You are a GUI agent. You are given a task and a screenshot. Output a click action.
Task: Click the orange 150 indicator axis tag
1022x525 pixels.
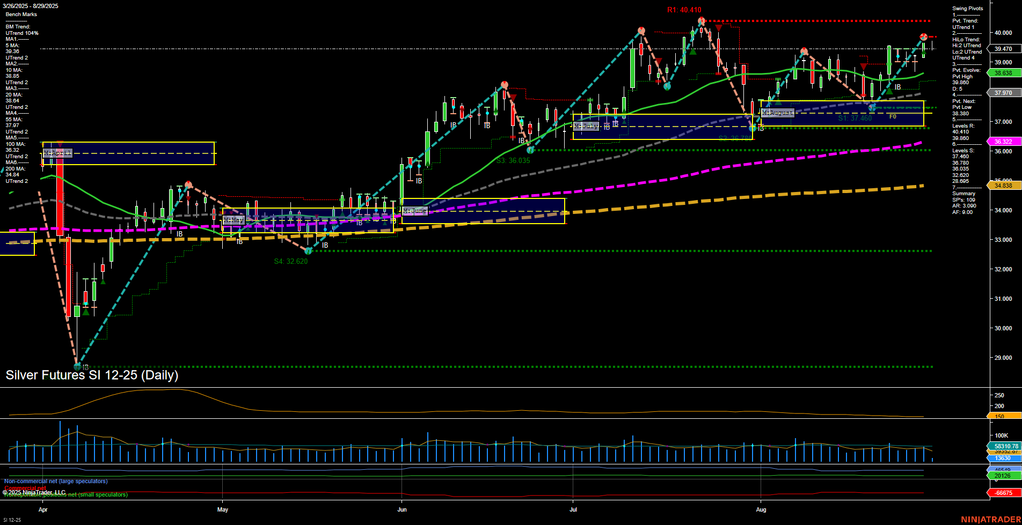click(x=1003, y=416)
